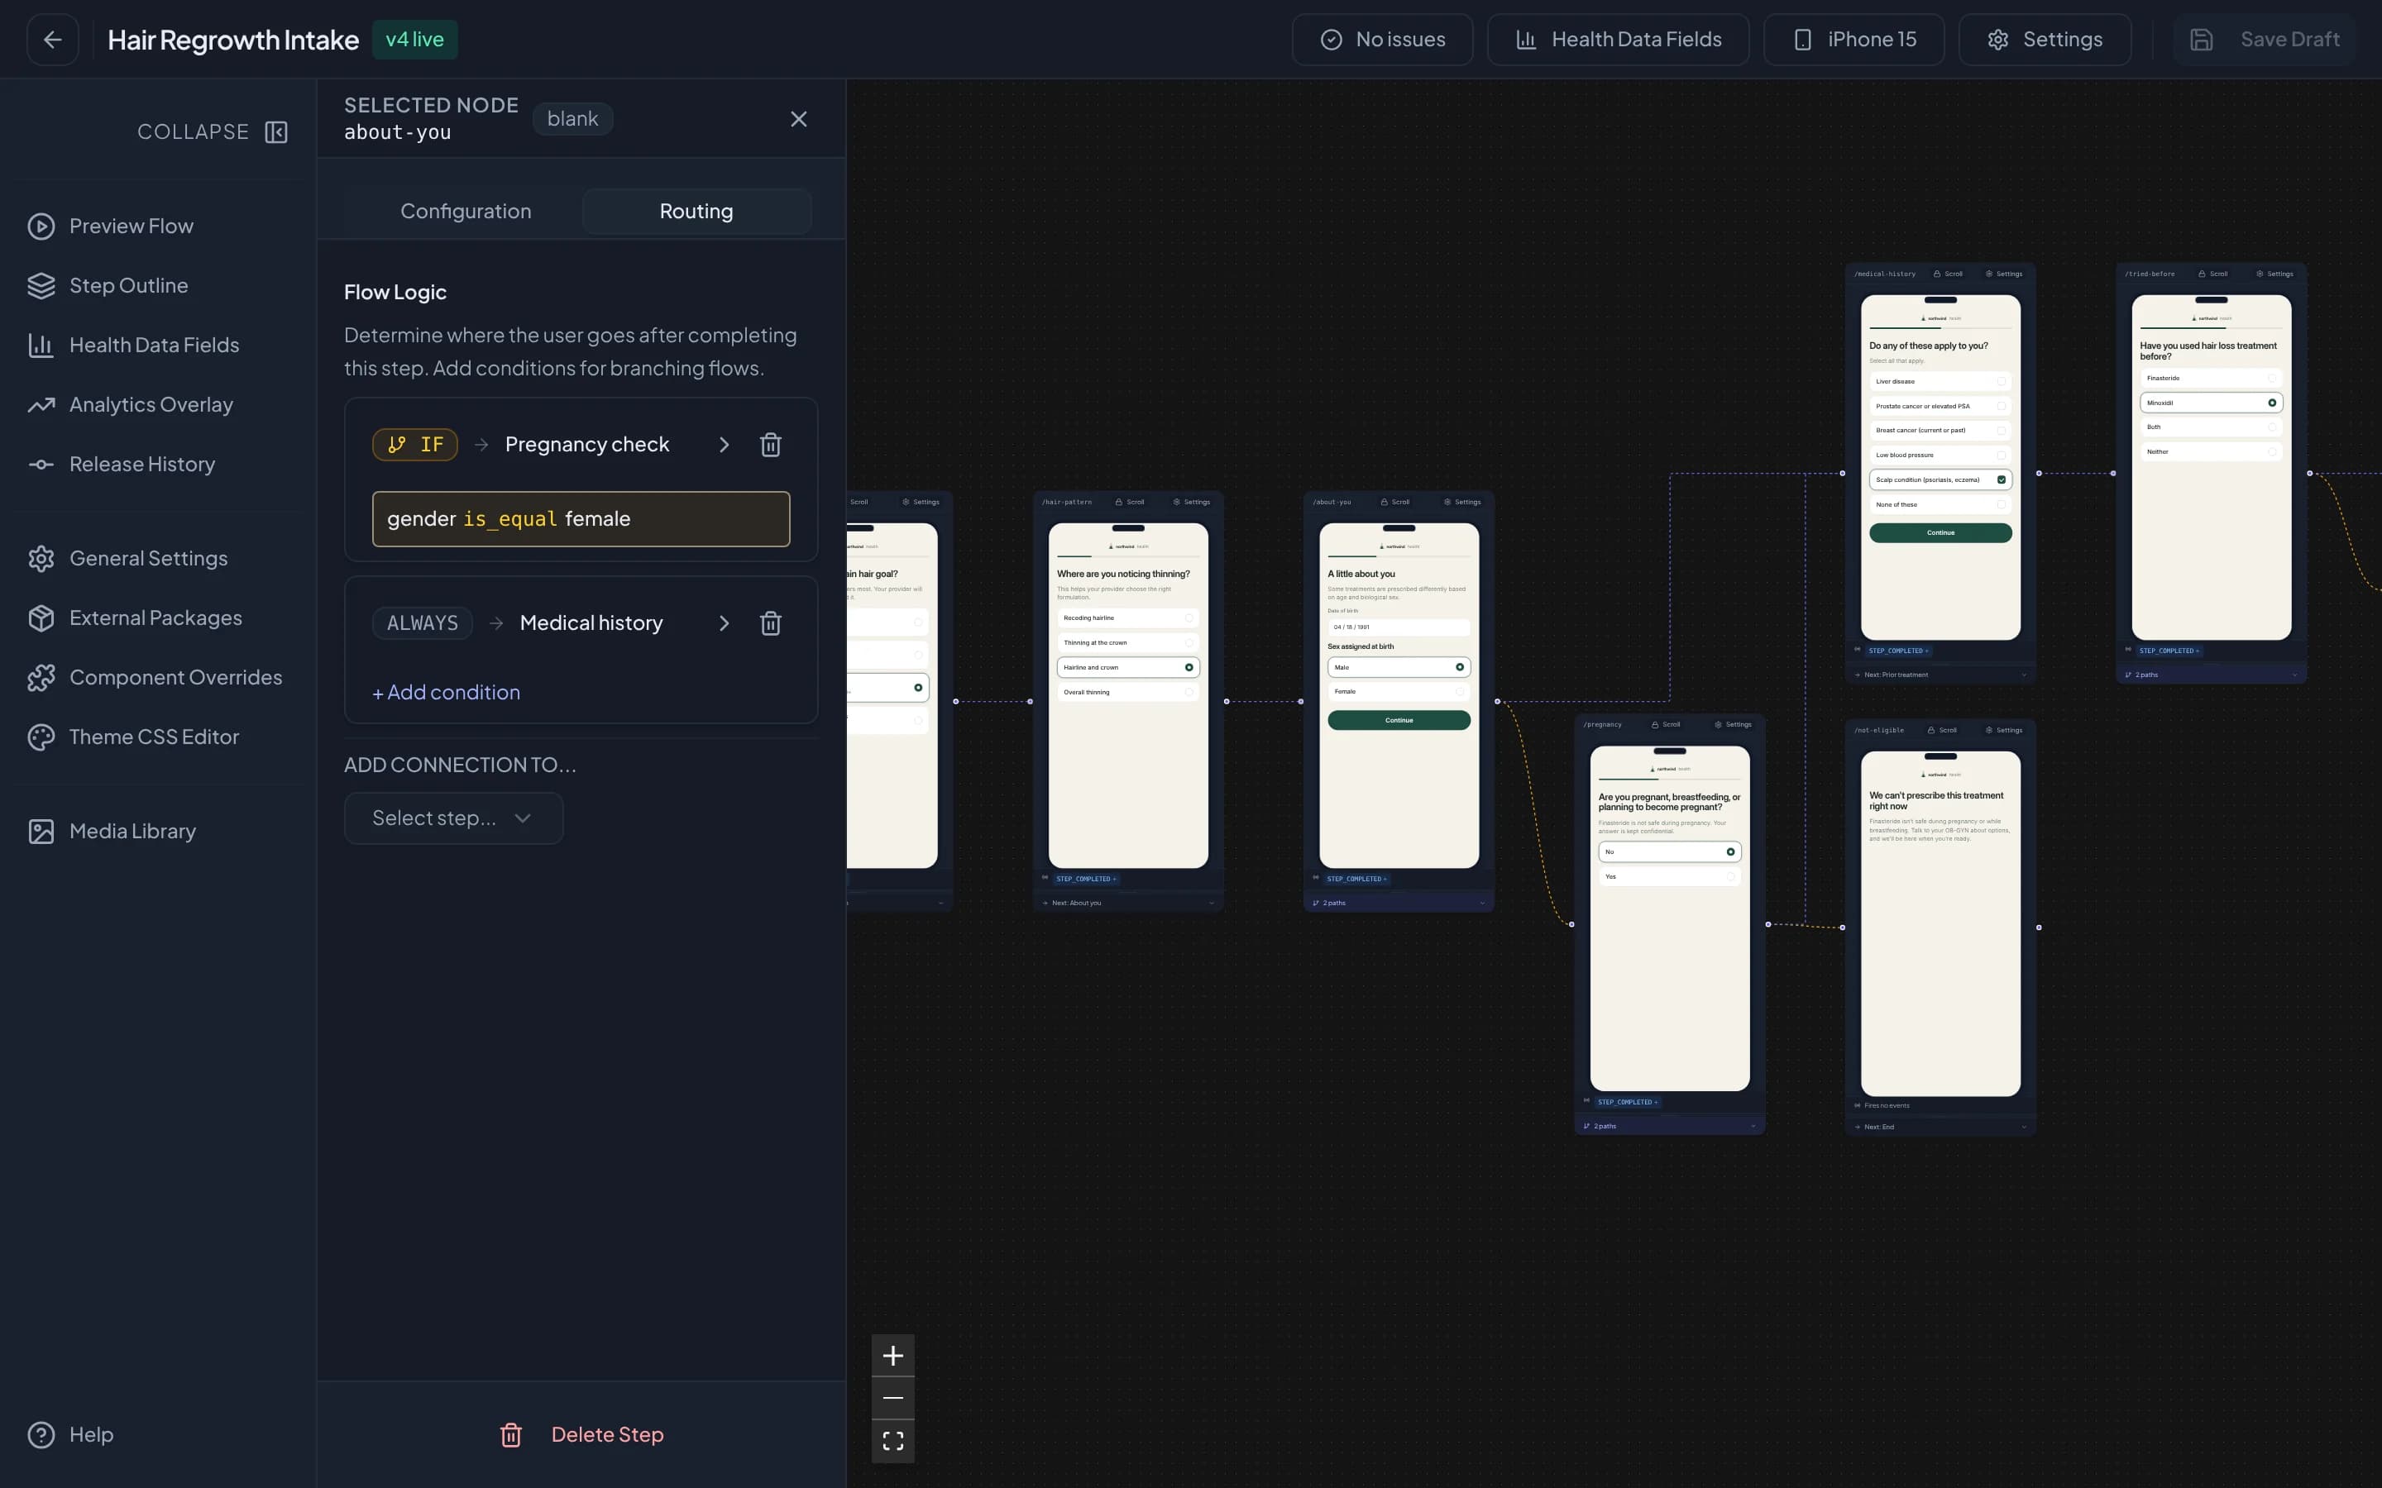Image resolution: width=2382 pixels, height=1488 pixels.
Task: Close the selected node panel
Action: (x=798, y=119)
